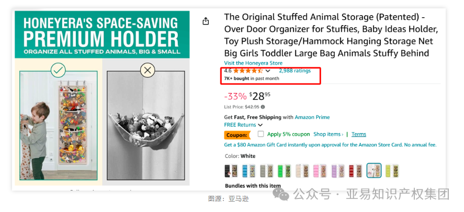
Task: Open the main product image
Action: 102,98
